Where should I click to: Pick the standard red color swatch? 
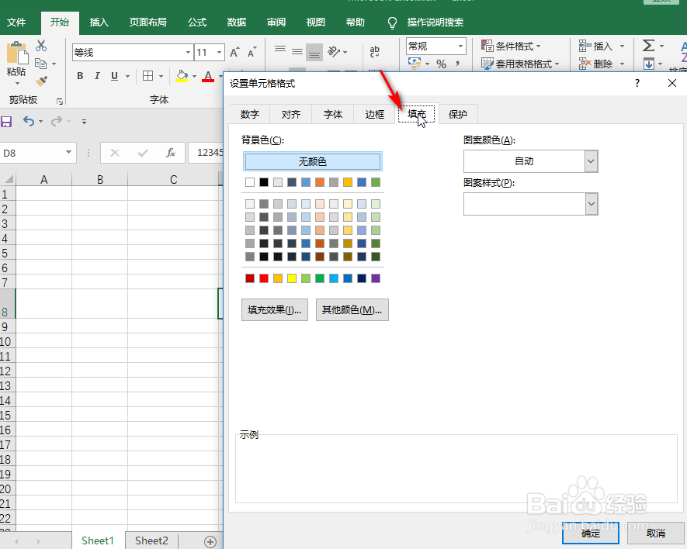(x=264, y=278)
